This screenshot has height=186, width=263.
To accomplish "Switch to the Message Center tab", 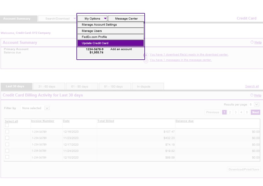I will (126, 18).
